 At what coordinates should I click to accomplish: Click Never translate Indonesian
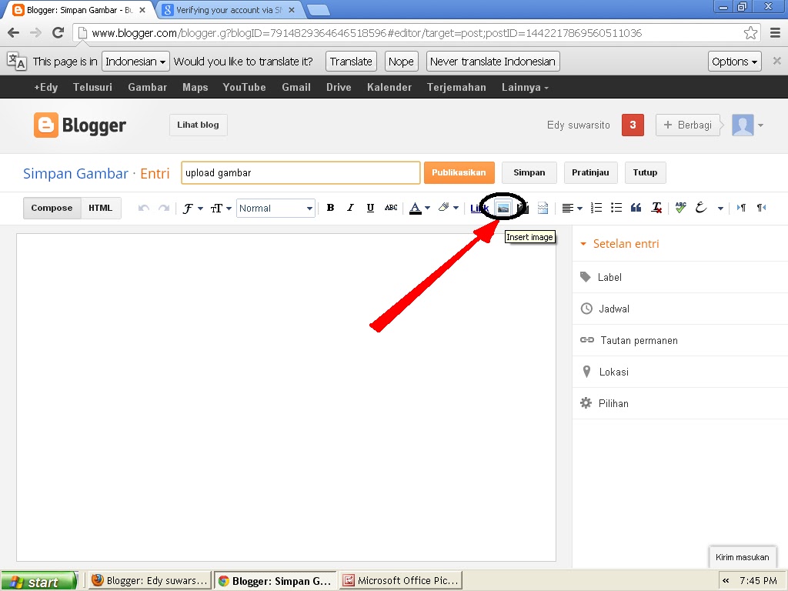pos(492,62)
